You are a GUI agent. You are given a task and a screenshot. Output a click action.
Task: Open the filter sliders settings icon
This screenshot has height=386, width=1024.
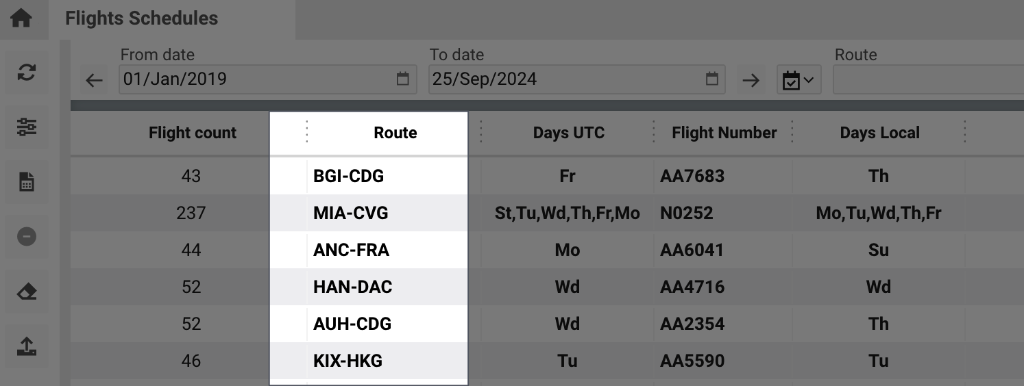pos(27,127)
